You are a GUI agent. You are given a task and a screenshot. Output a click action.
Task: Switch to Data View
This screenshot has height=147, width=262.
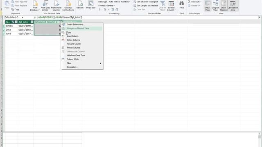[x=208, y=6]
